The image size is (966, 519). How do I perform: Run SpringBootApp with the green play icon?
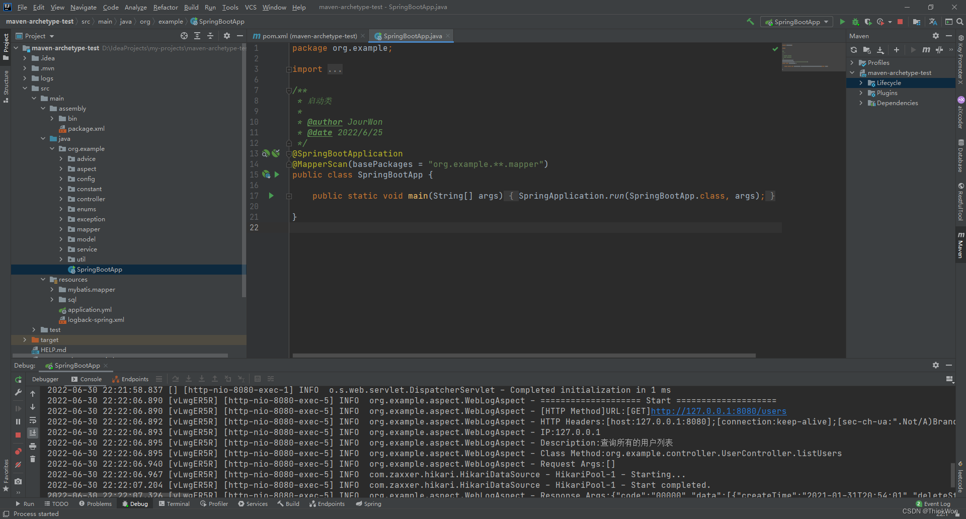(x=842, y=22)
